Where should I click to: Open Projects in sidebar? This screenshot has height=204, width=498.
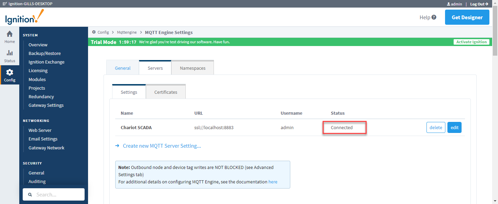tap(37, 88)
